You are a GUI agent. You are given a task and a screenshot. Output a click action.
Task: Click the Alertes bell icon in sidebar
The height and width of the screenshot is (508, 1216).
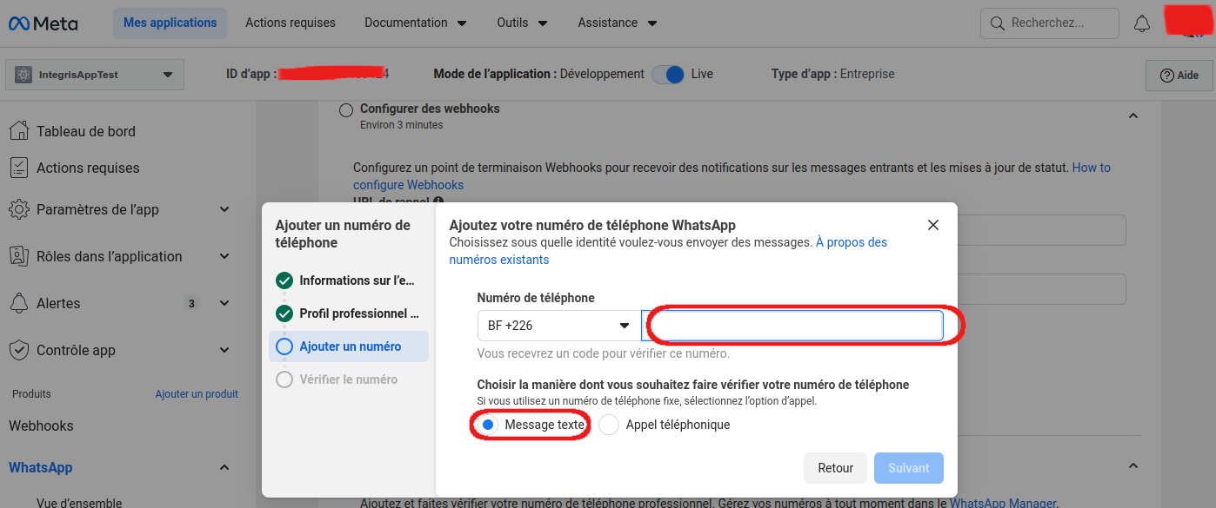pos(19,303)
